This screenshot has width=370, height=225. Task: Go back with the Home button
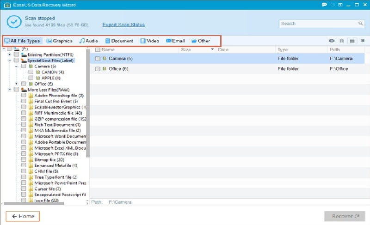[23, 216]
